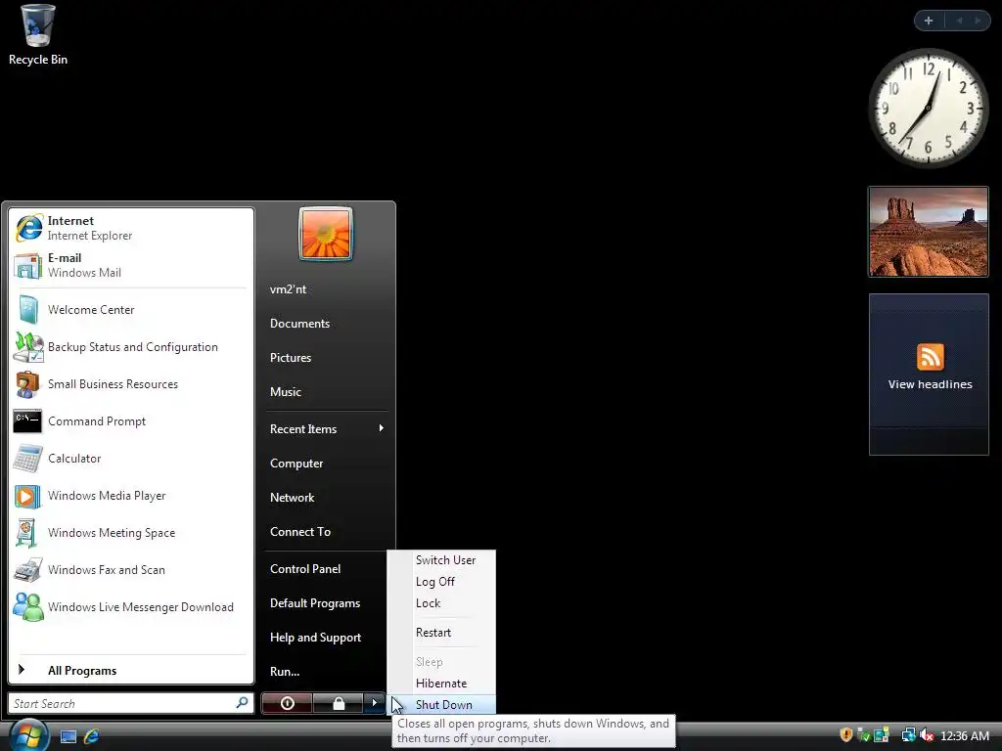Launch Windows Mail E-mail entry
Viewport: 1002px width, 751px height.
pyautogui.click(x=131, y=265)
